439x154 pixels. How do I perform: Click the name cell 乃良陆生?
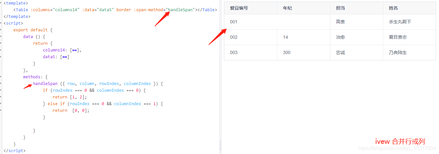(409, 52)
